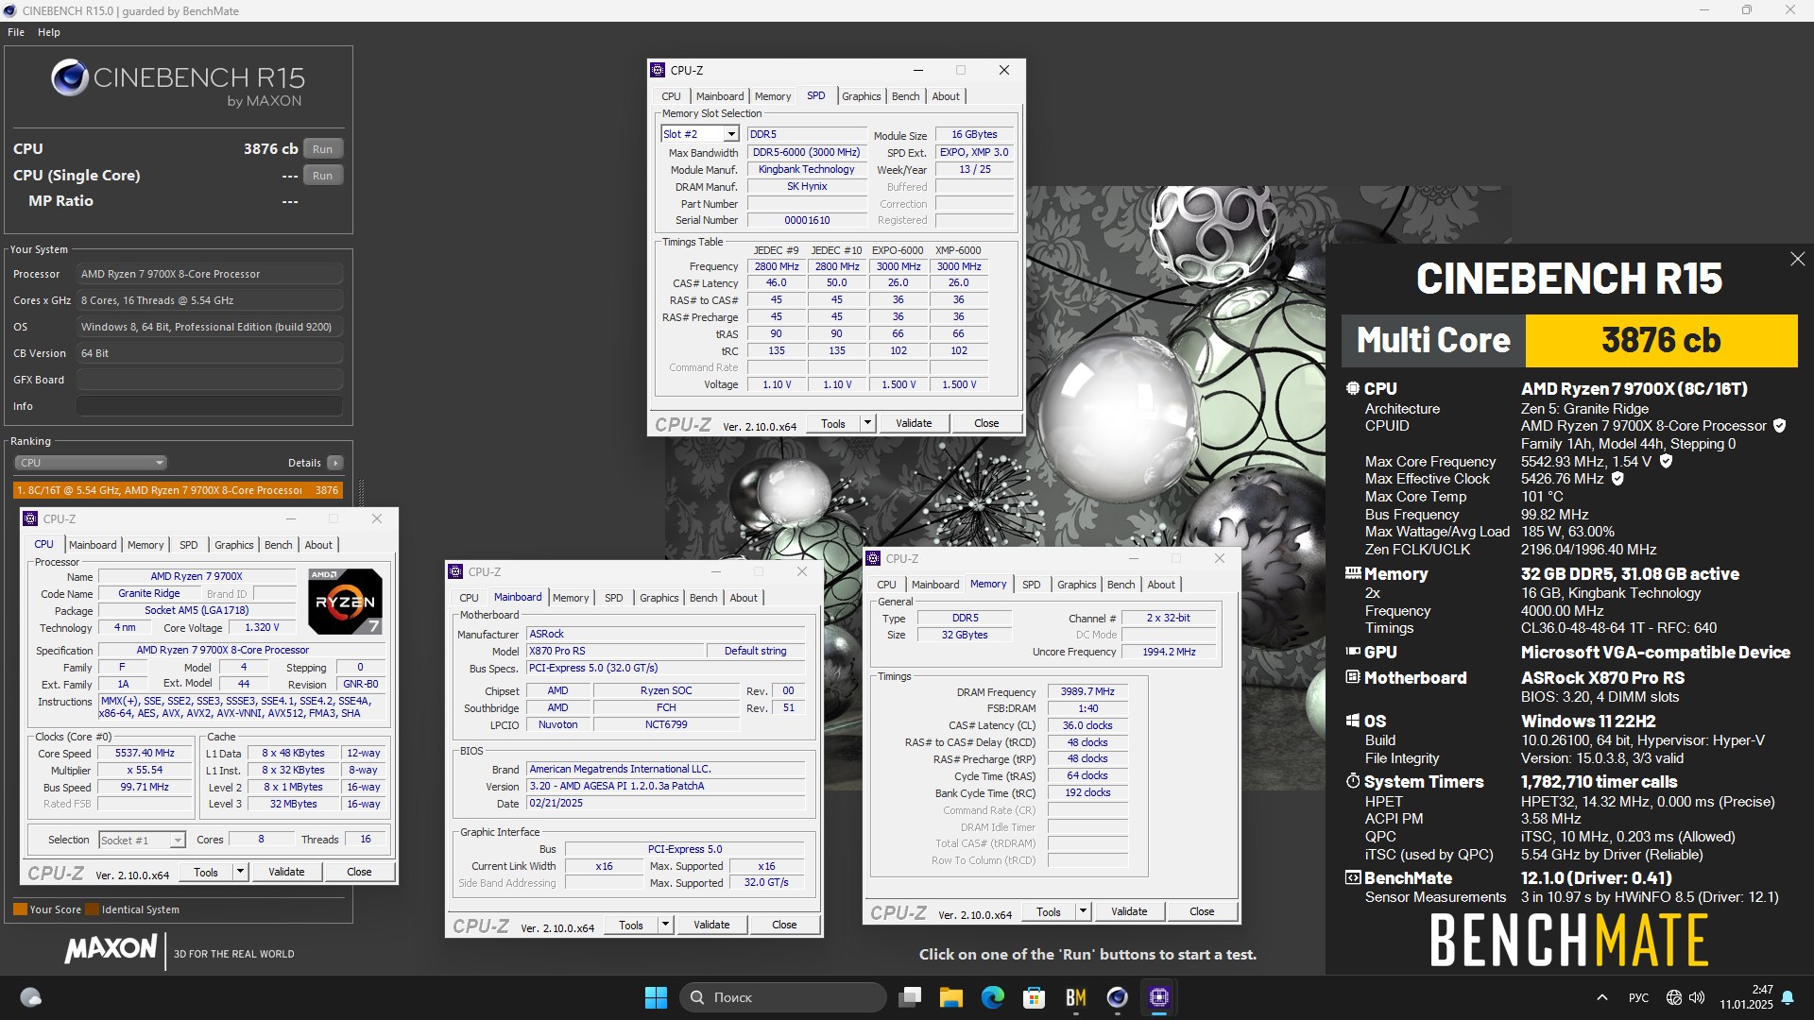Open Mainboard tab in SPD CPU-Z window
Viewport: 1814px width, 1020px height.
tap(720, 96)
